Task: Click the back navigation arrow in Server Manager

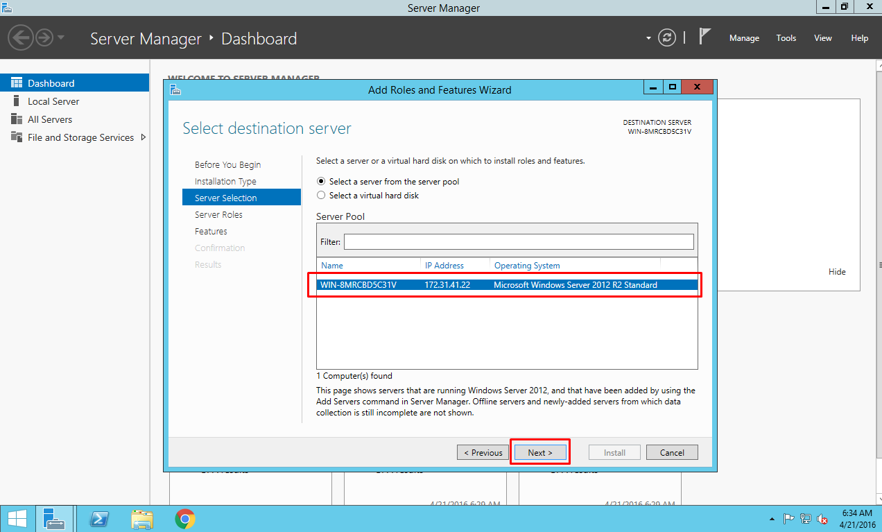Action: pos(21,37)
